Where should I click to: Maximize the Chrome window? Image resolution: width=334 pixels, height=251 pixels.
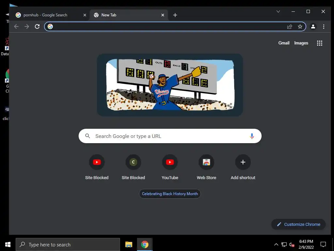tap(308, 11)
